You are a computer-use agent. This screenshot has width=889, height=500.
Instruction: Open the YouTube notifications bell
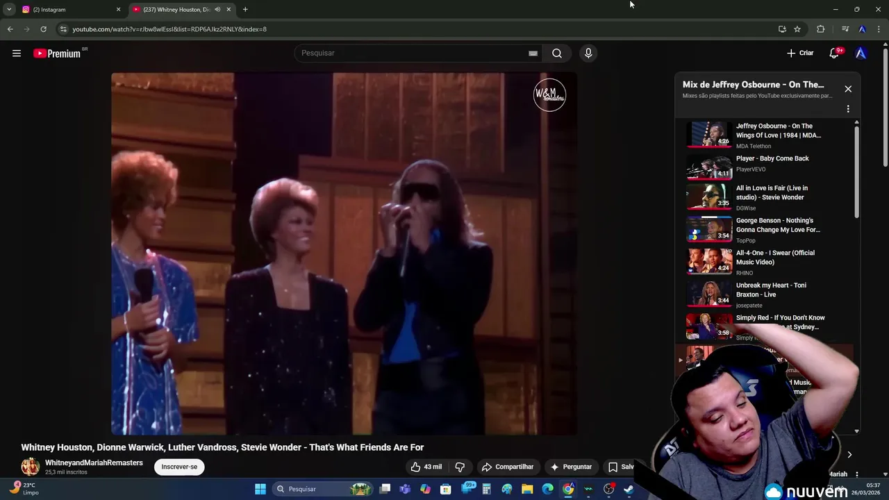[x=835, y=53]
